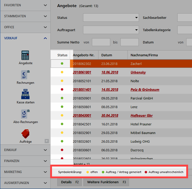Open the Sachbearbeiter filter field

pos(185,18)
